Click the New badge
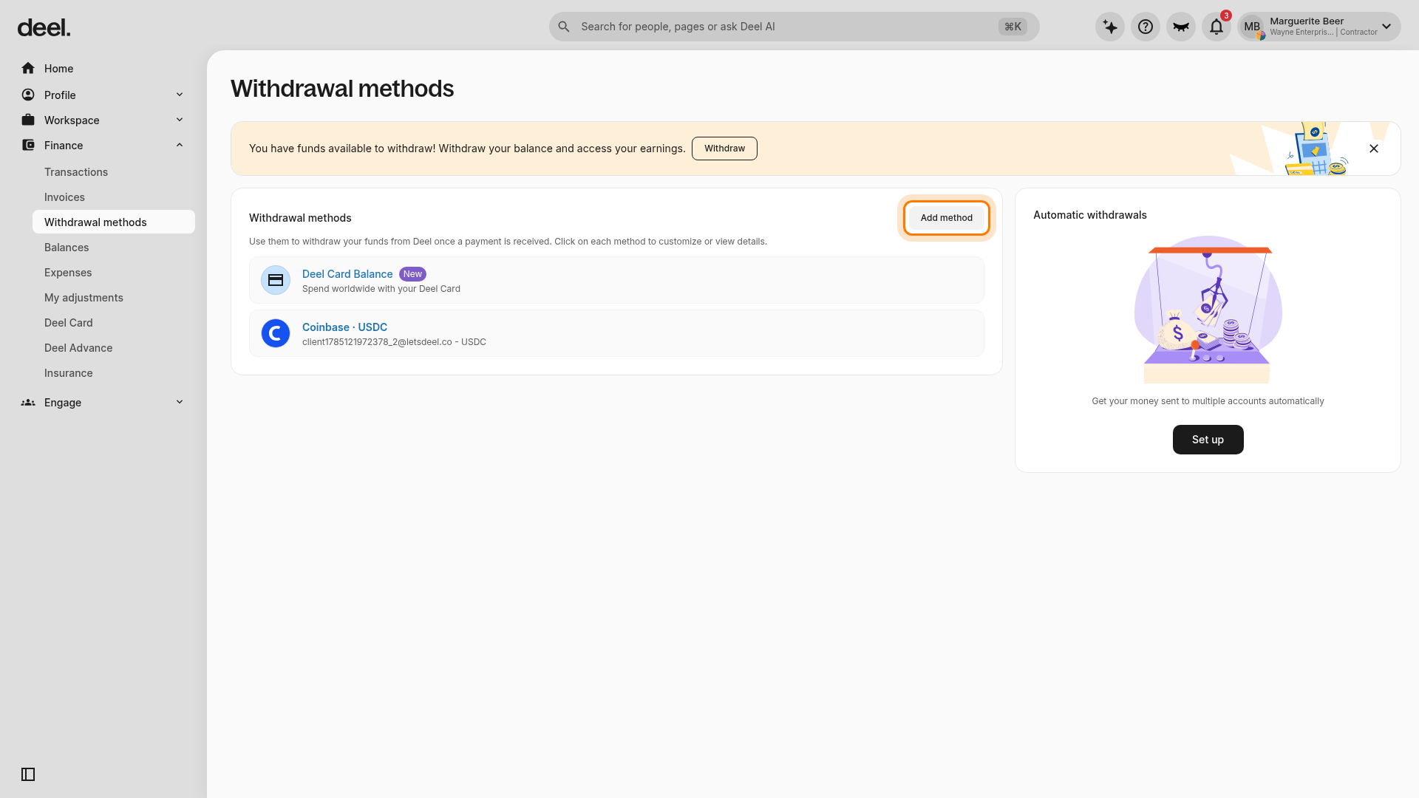This screenshot has width=1419, height=798. point(412,274)
